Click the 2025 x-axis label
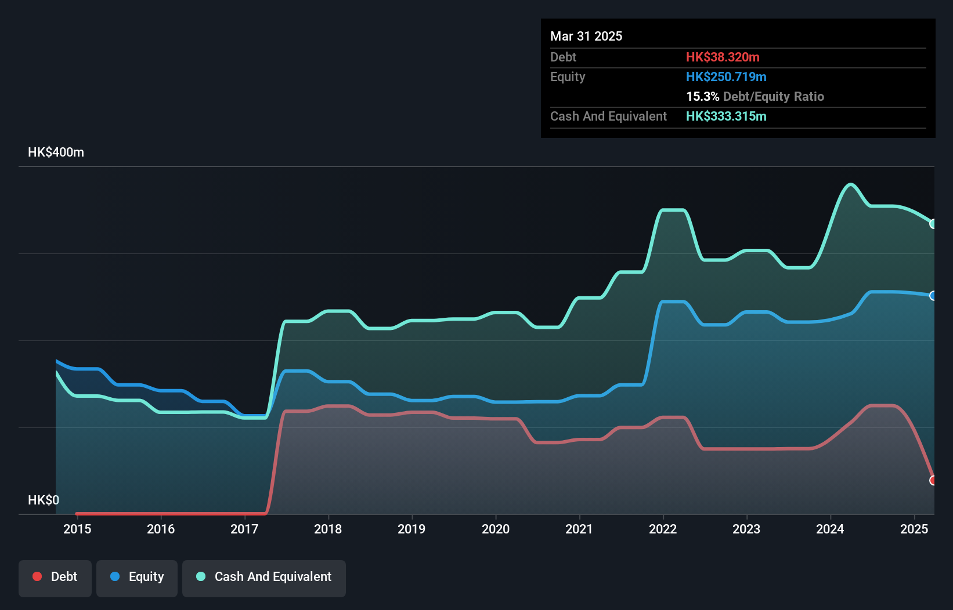953x610 pixels. pos(914,529)
